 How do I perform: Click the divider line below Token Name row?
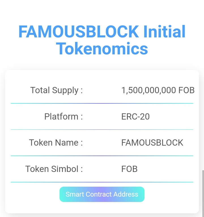102,156
